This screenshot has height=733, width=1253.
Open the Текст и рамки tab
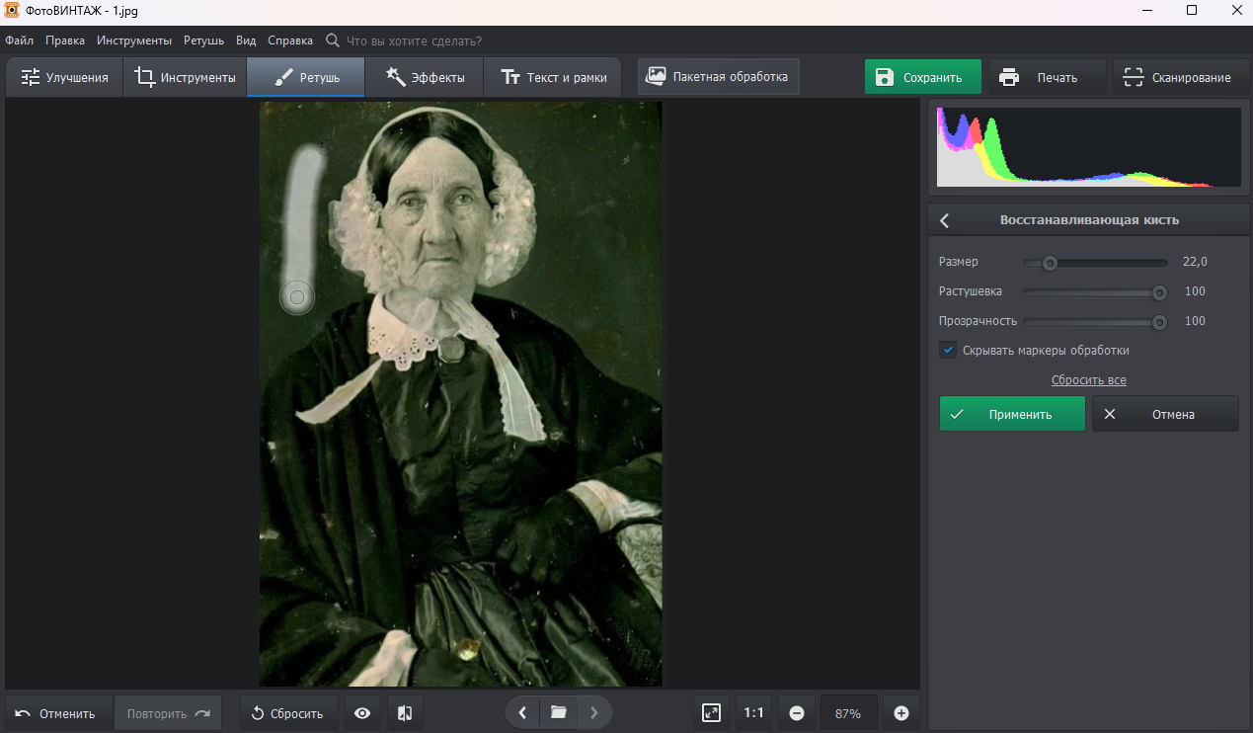tap(553, 77)
